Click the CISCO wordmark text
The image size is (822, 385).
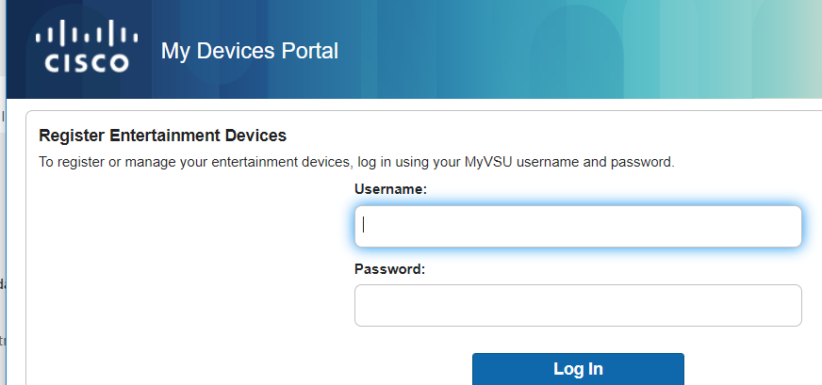click(87, 63)
